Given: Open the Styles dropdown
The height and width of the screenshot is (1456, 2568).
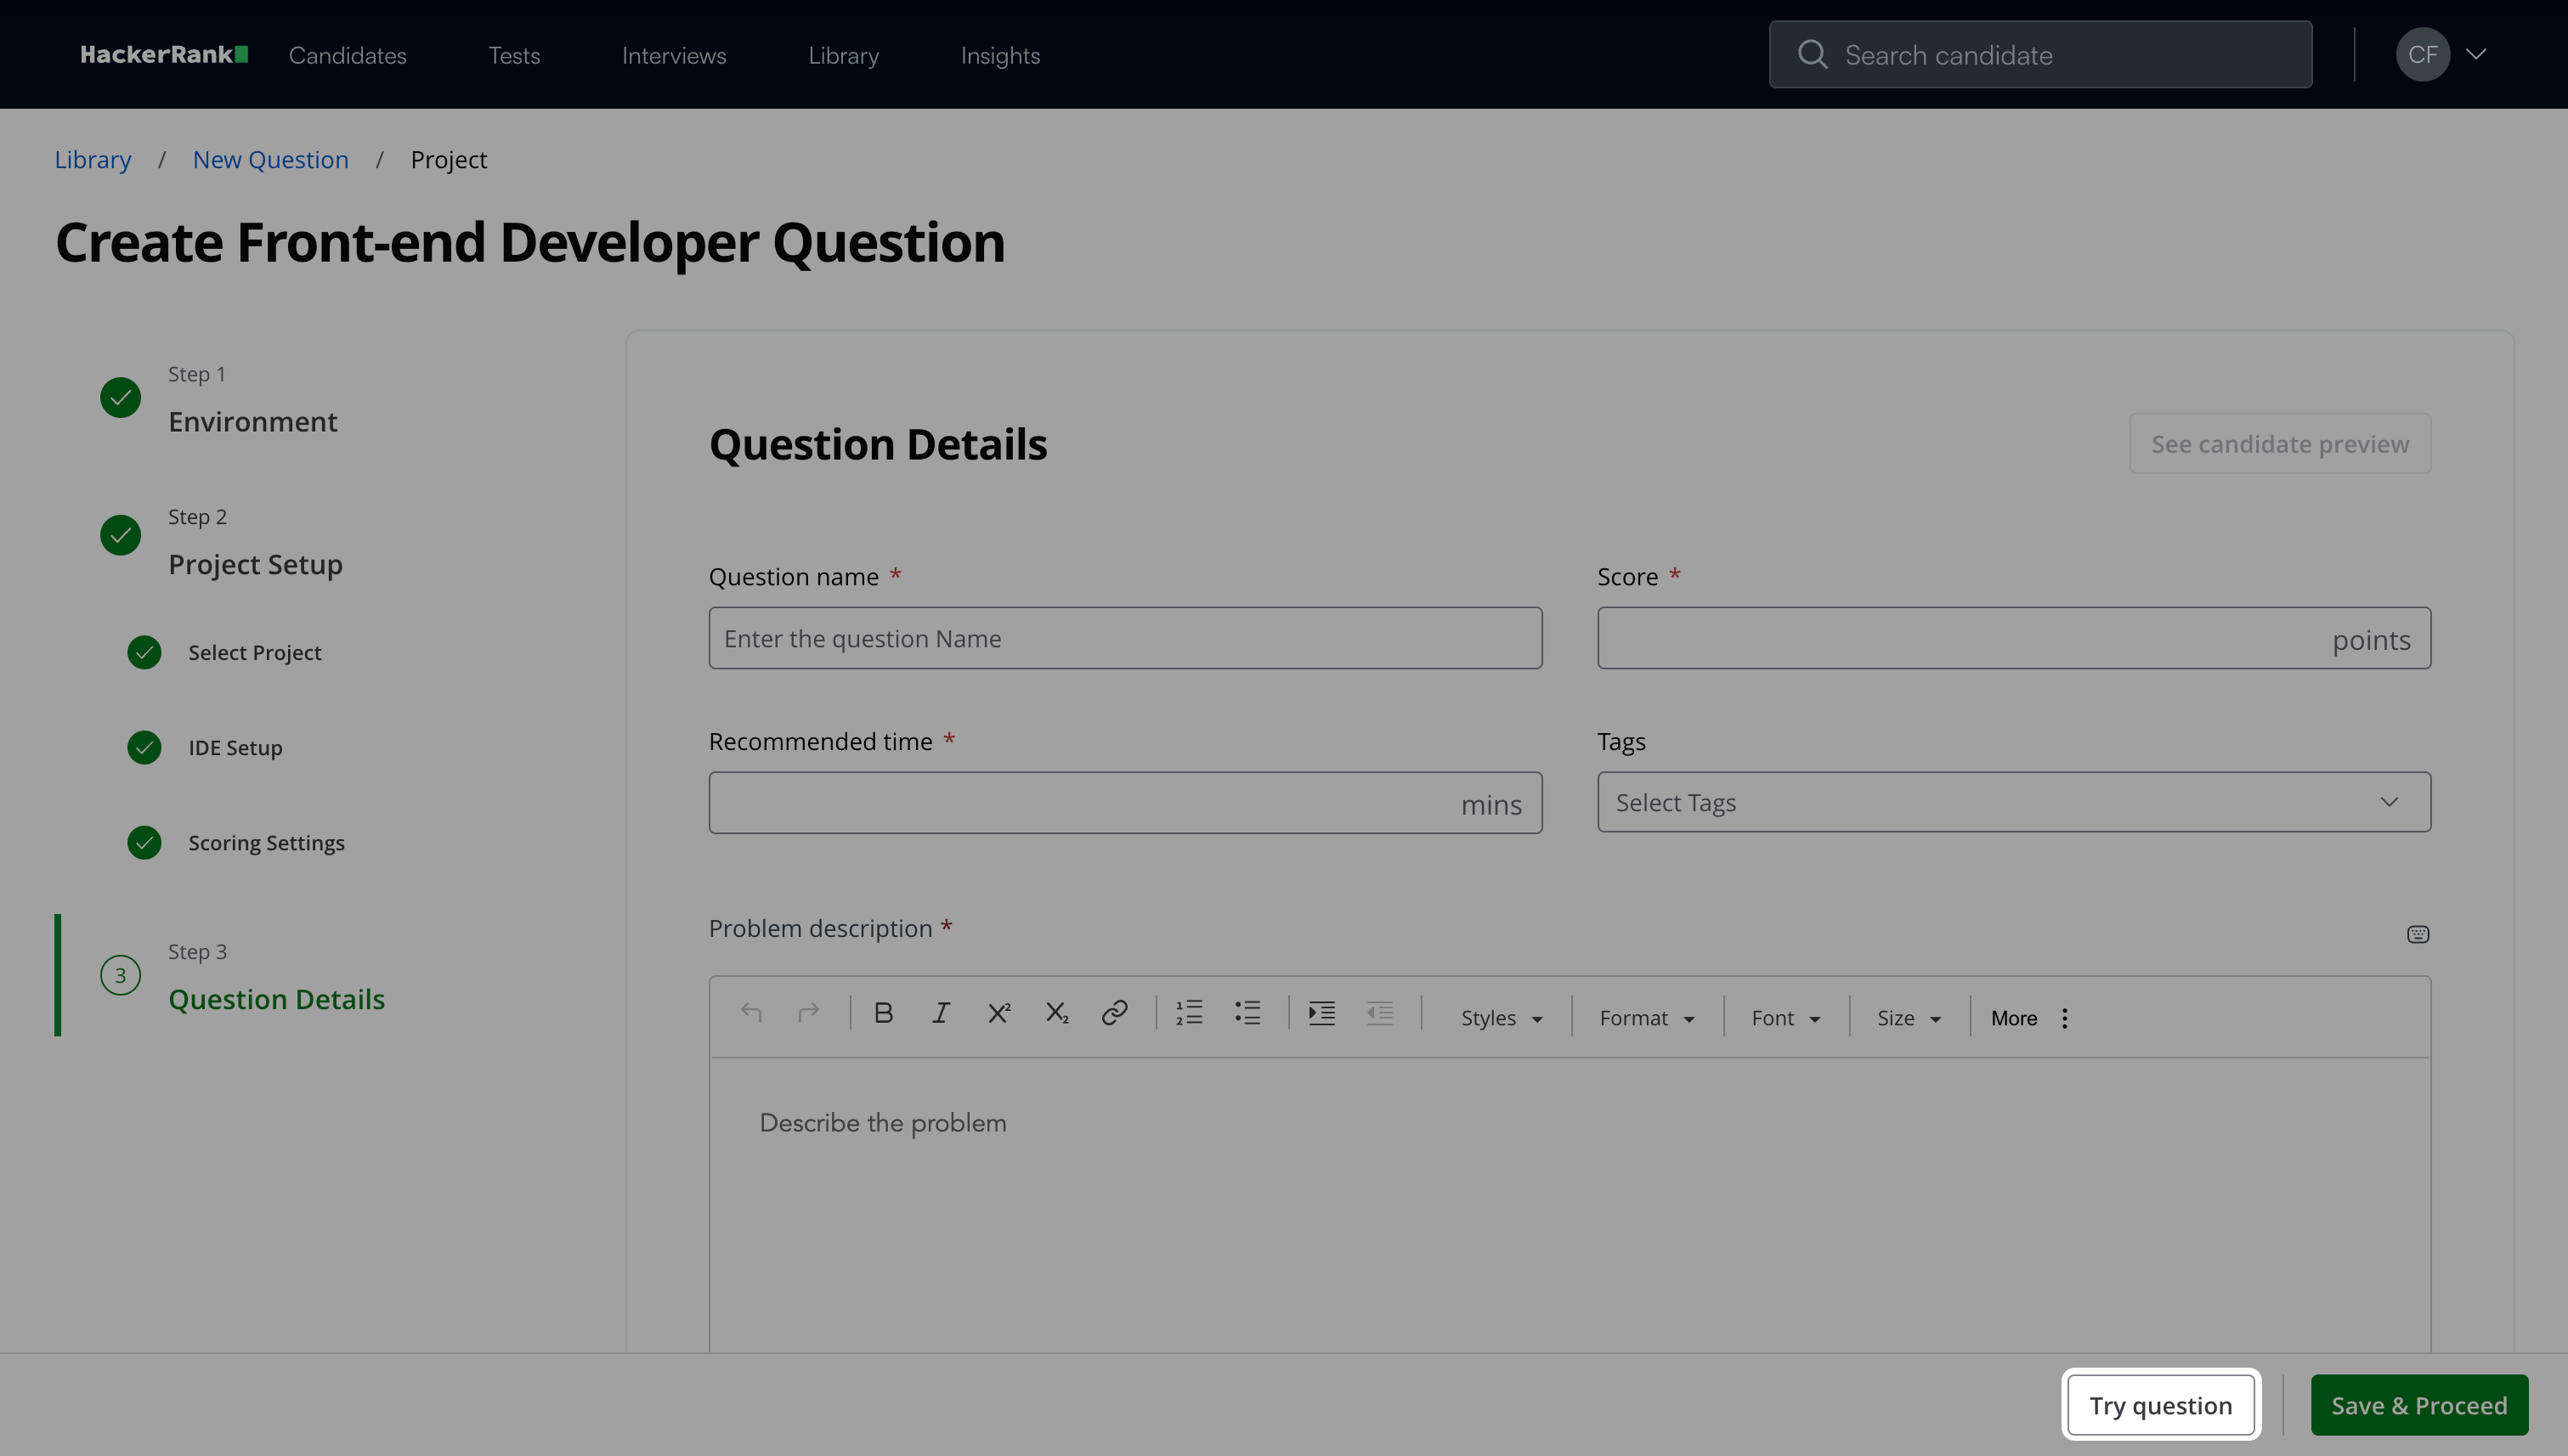Looking at the screenshot, I should [x=1501, y=1018].
